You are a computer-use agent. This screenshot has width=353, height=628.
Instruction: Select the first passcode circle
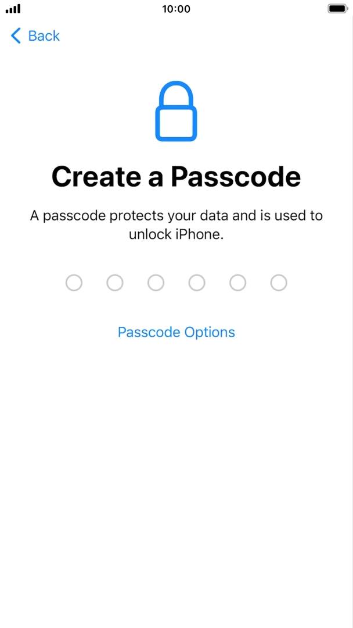pyautogui.click(x=74, y=283)
